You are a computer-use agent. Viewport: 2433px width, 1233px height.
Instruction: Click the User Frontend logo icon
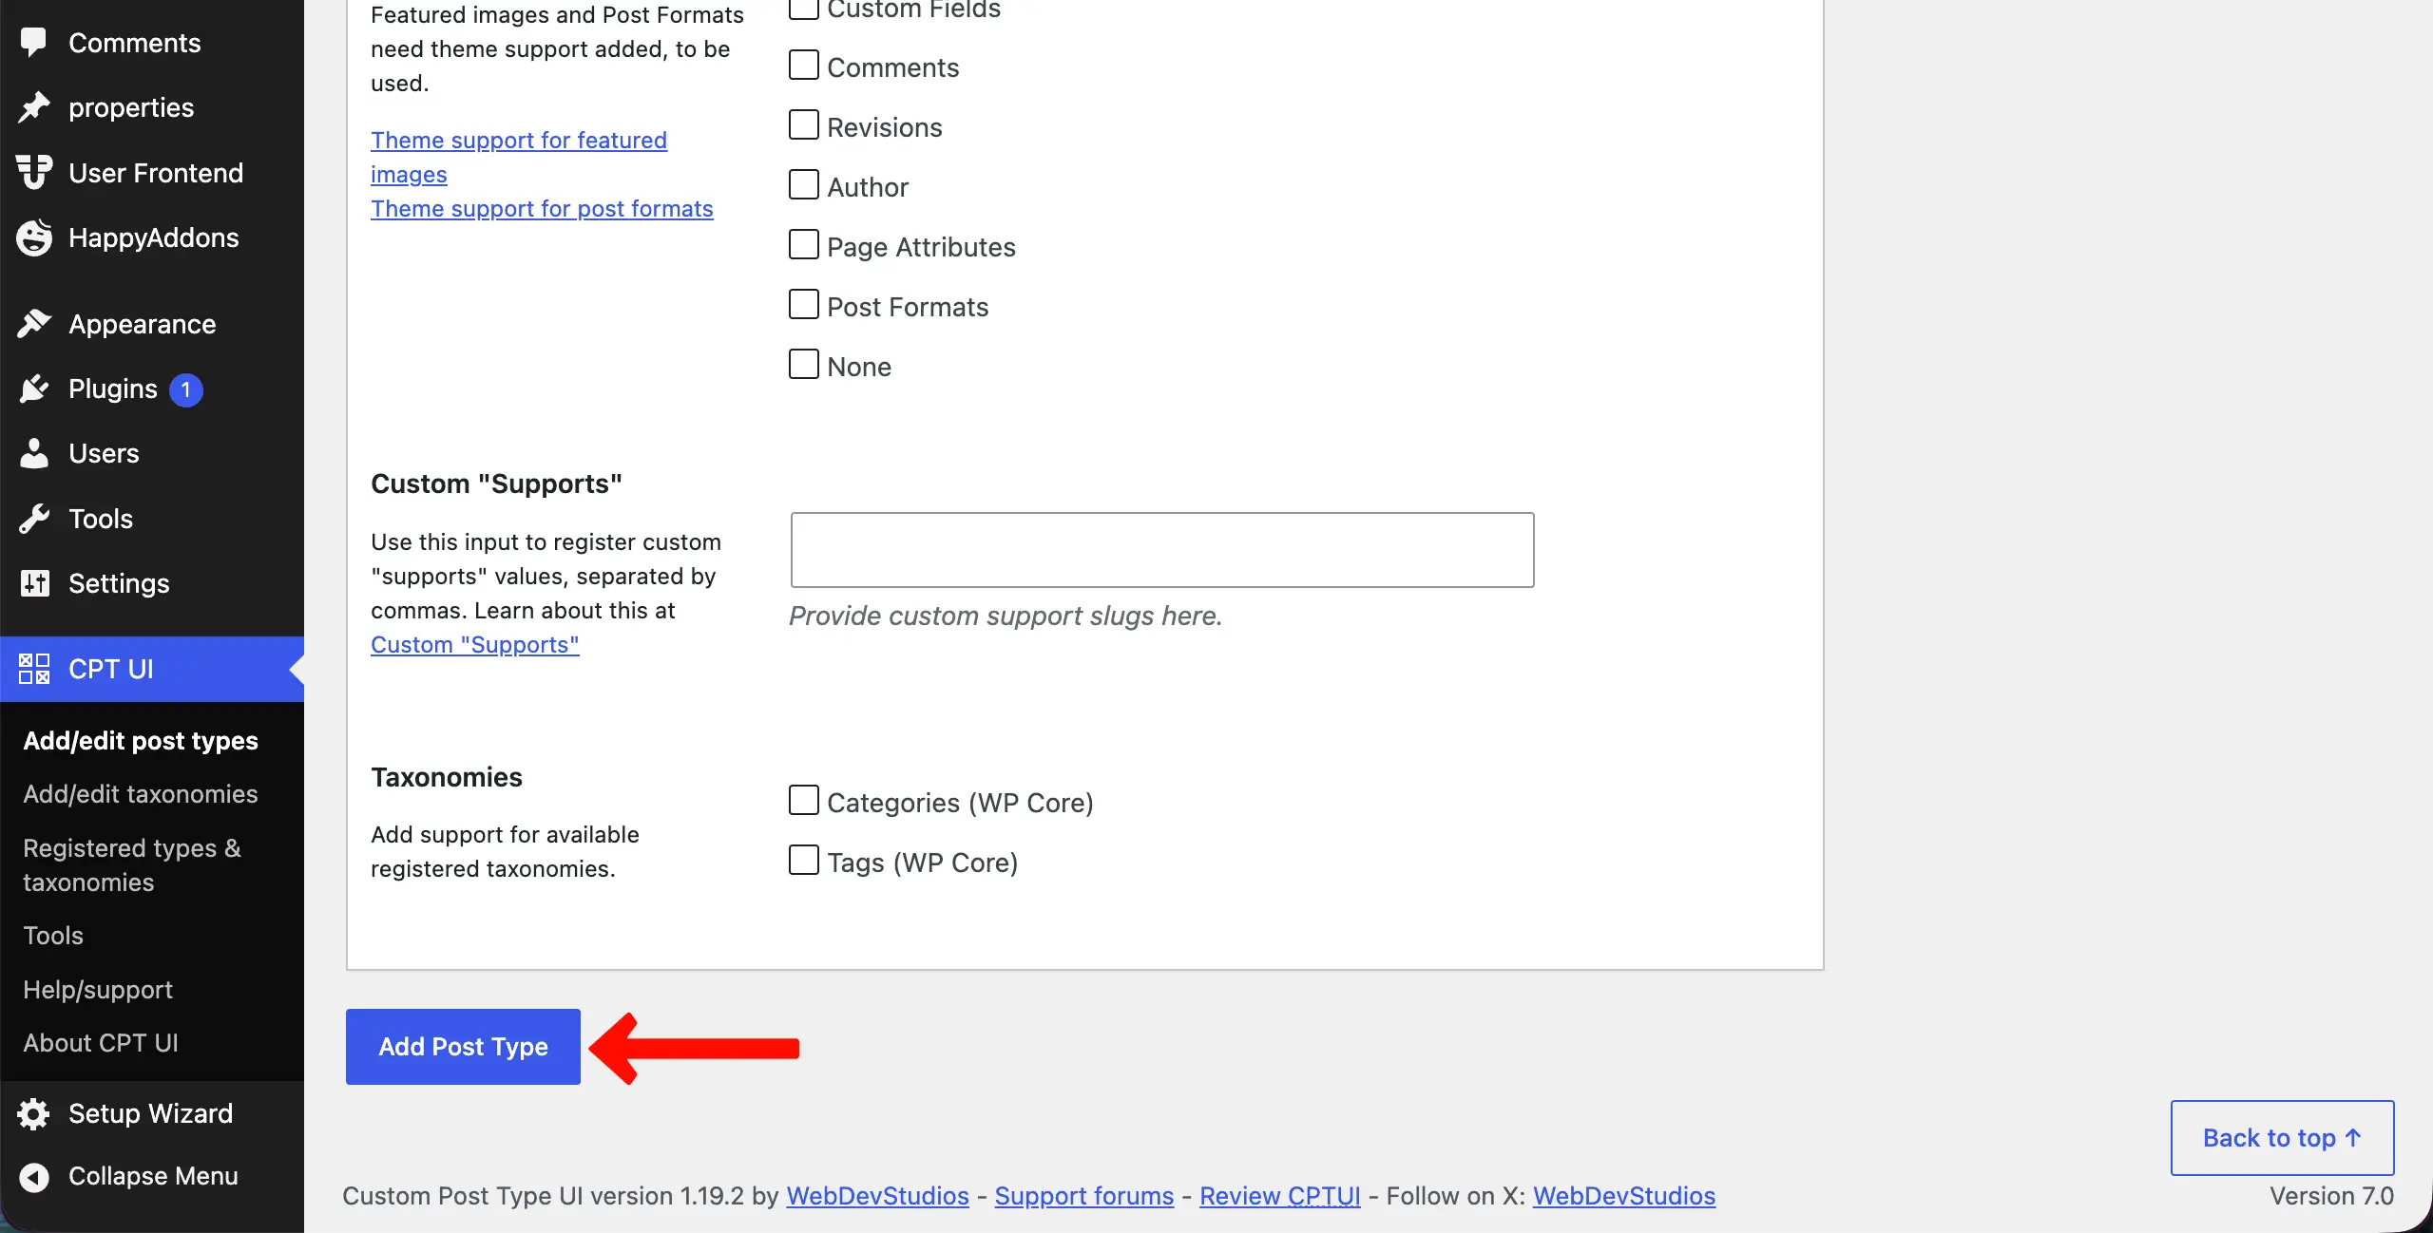[34, 172]
